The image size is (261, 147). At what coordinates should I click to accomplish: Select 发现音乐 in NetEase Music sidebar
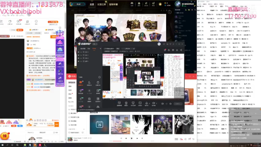(72, 83)
